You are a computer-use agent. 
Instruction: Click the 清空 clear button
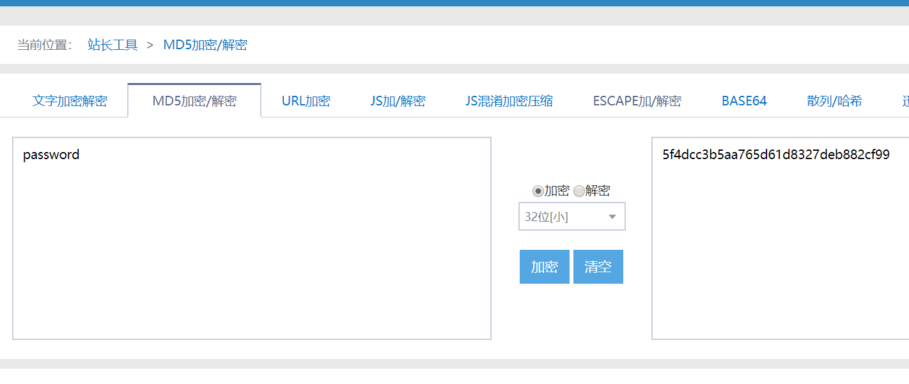coord(598,267)
